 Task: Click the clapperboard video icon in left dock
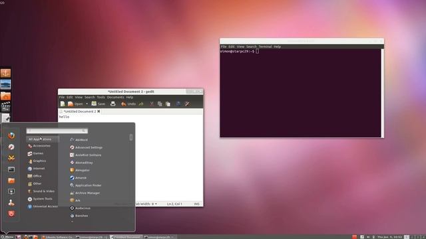(x=5, y=106)
